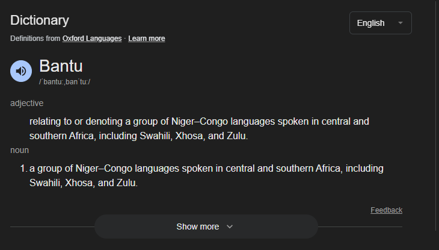Click the noun part-of-speech label
Screen dimensions: 439x250
click(x=19, y=150)
